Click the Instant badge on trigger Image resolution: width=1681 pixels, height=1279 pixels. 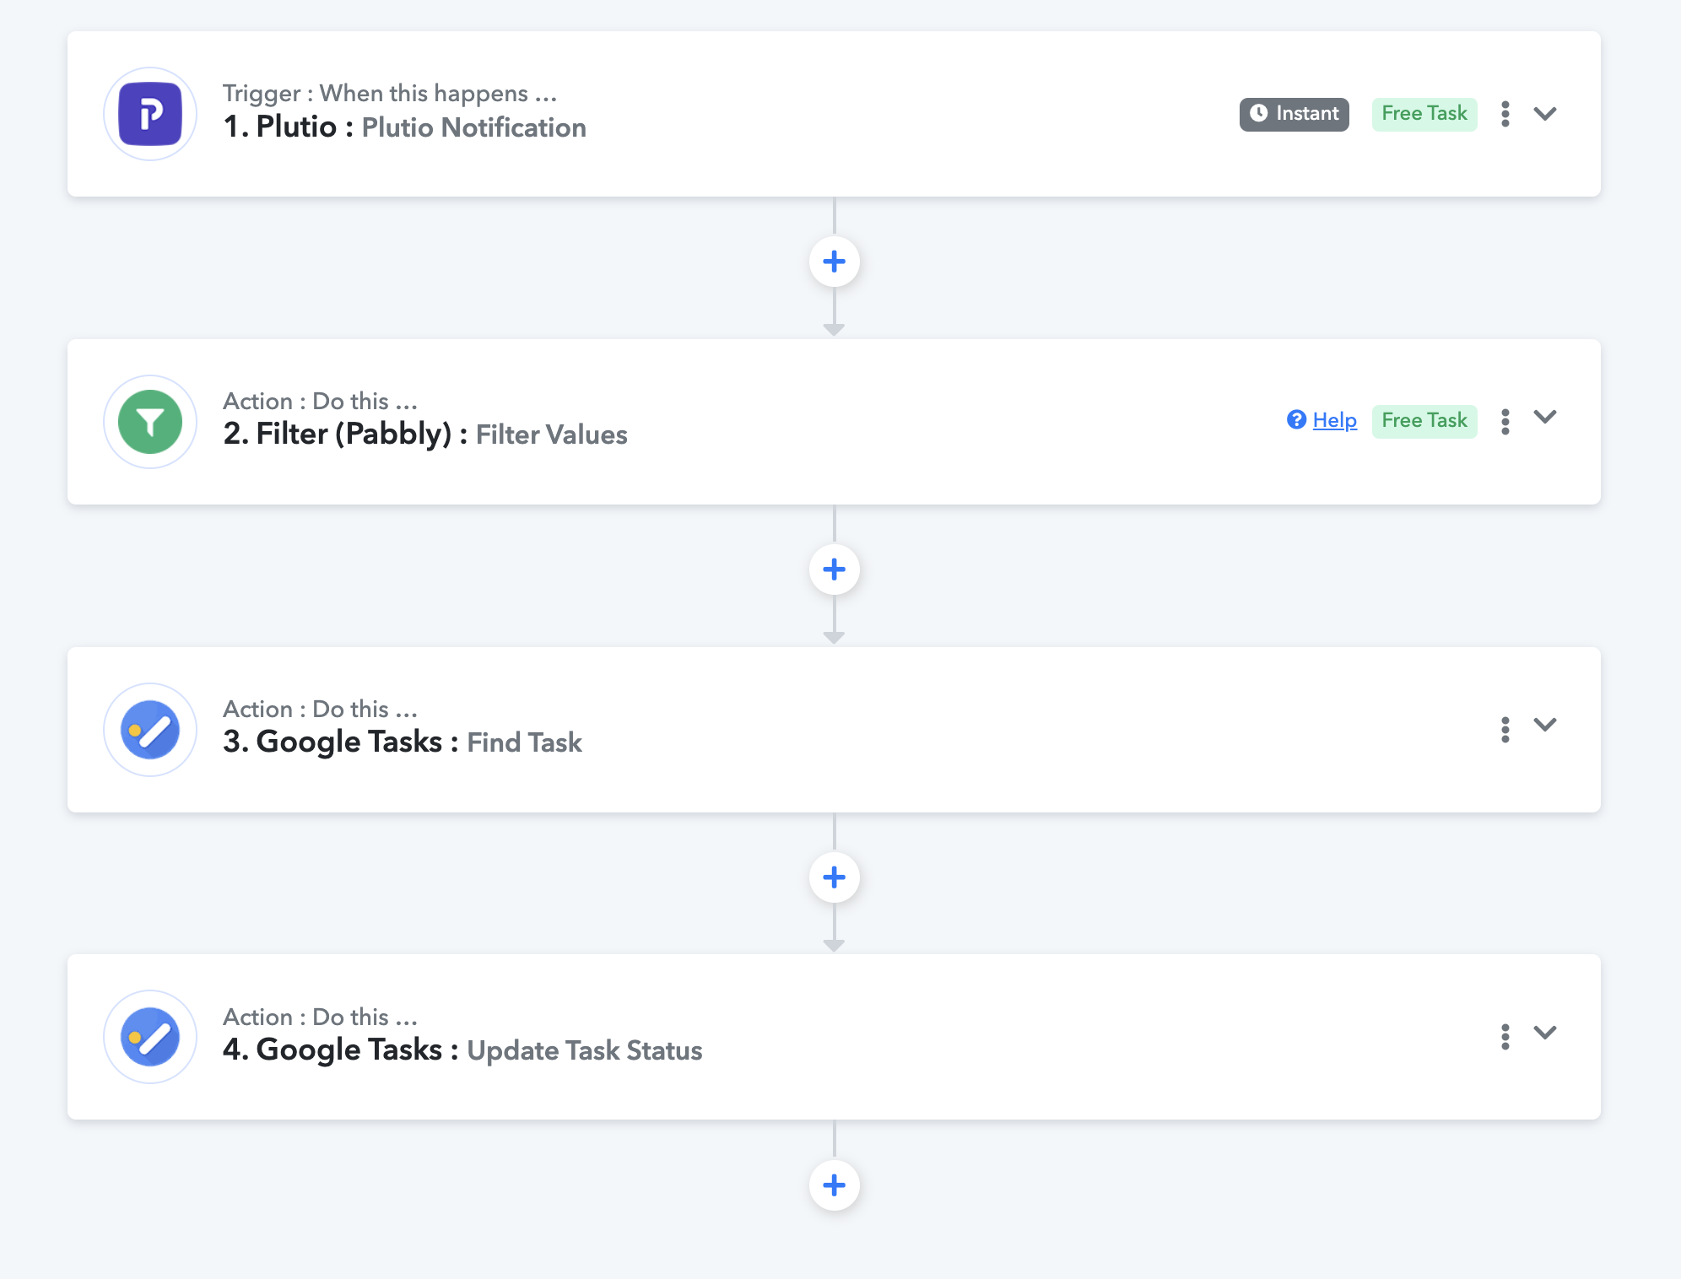[1295, 114]
